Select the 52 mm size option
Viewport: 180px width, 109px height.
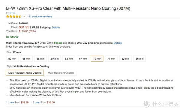12,59
